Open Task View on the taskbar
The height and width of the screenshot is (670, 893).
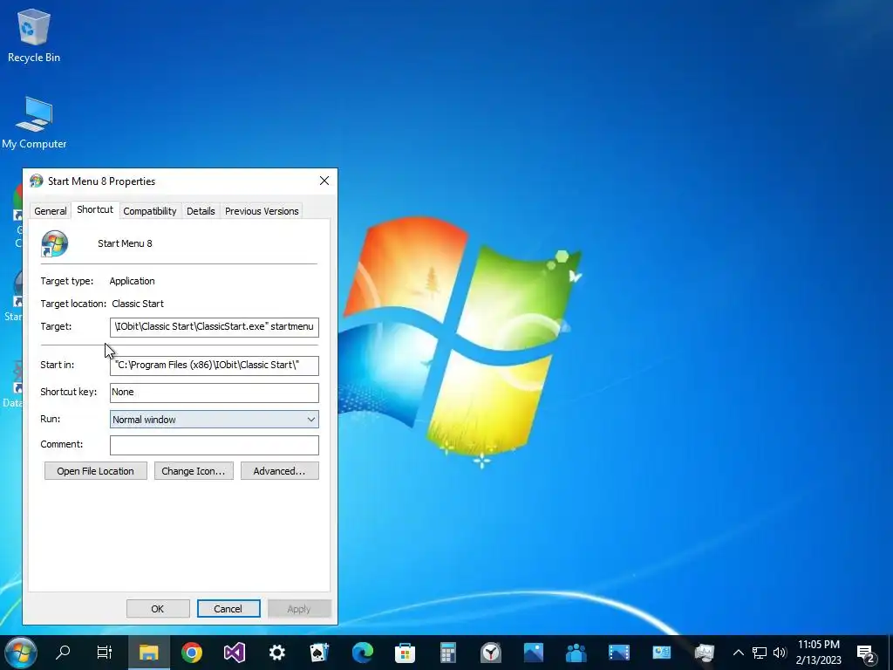pos(105,653)
